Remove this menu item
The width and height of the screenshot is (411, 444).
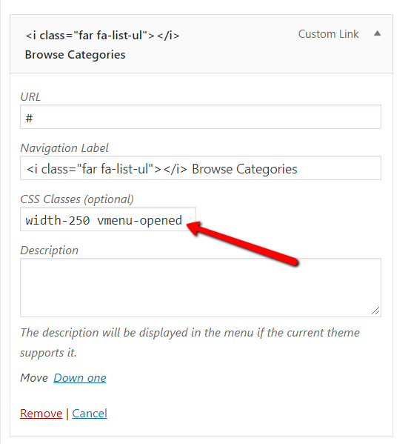click(x=41, y=414)
